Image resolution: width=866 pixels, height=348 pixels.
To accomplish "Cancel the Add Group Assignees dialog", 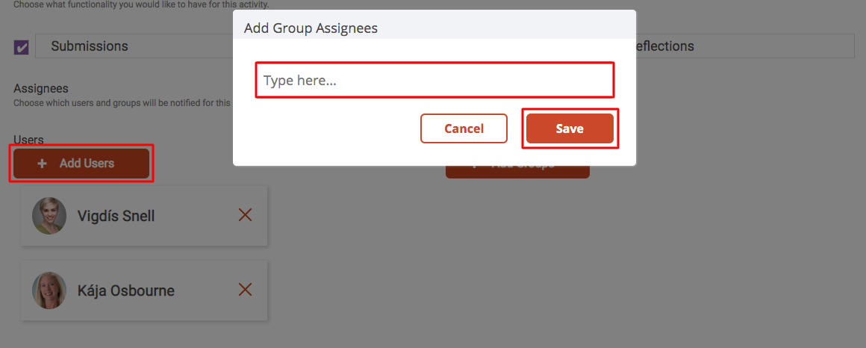I will pos(464,128).
